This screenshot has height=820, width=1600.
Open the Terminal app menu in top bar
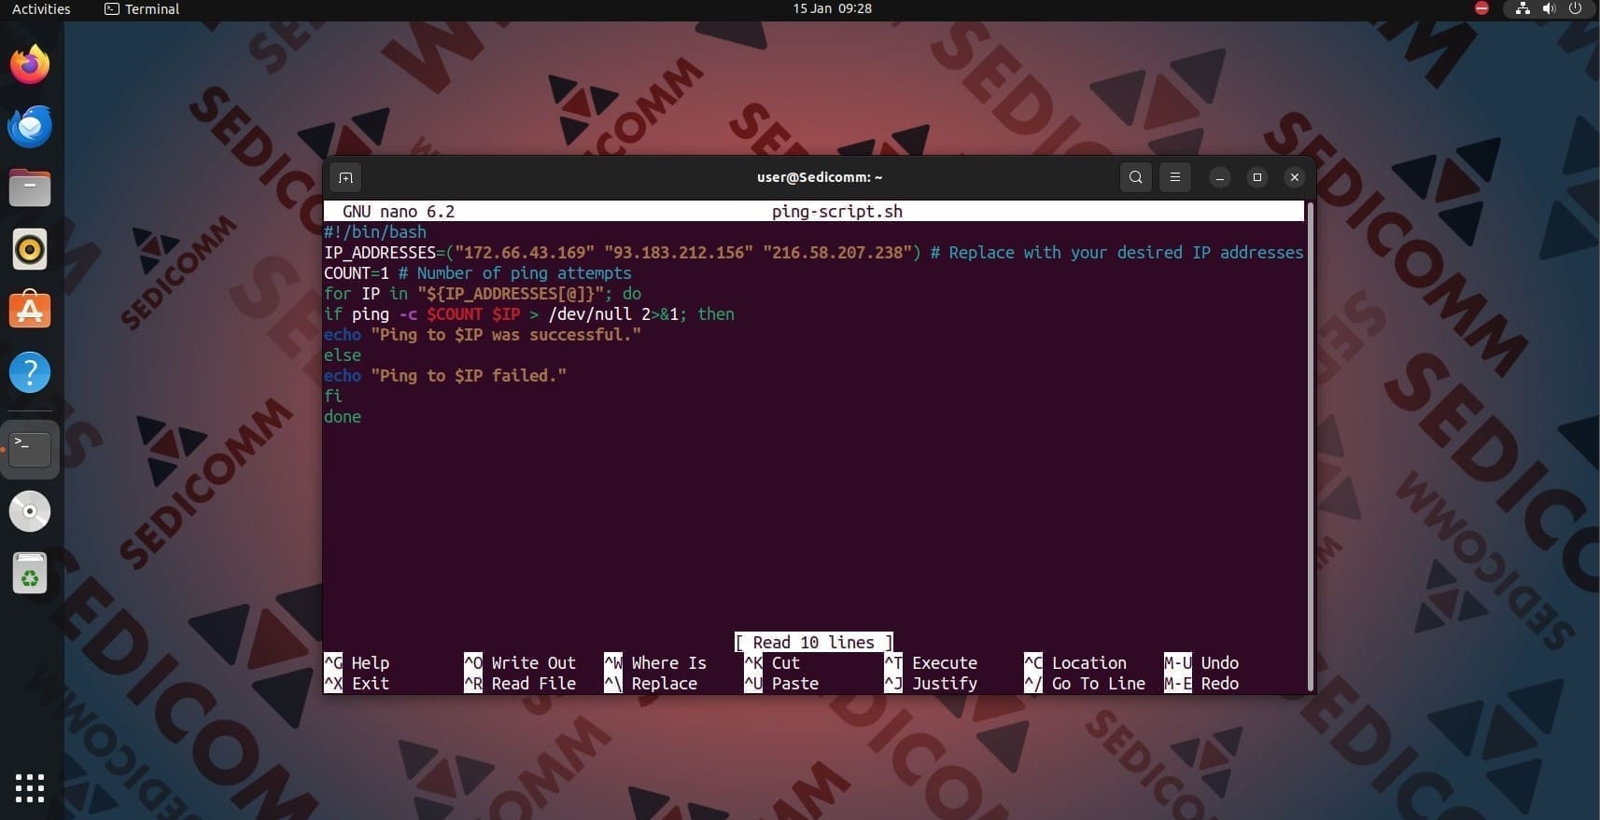tap(142, 8)
